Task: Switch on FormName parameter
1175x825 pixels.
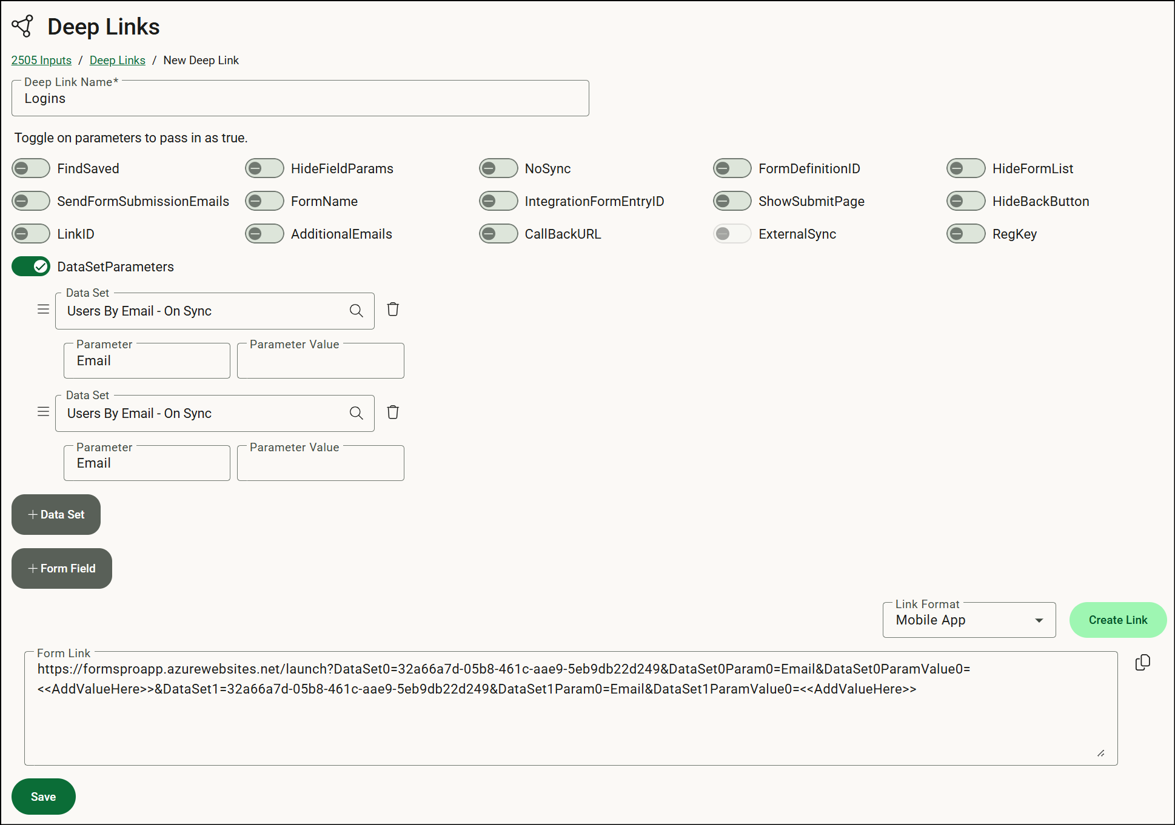Action: [x=264, y=201]
